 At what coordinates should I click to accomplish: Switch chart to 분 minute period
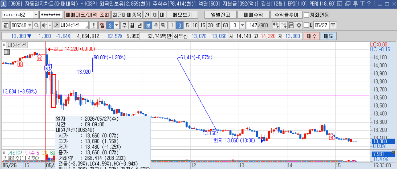148,25
